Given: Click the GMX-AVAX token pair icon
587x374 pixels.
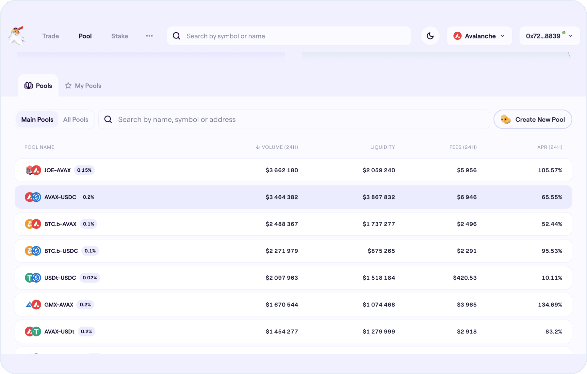Looking at the screenshot, I should [x=33, y=304].
